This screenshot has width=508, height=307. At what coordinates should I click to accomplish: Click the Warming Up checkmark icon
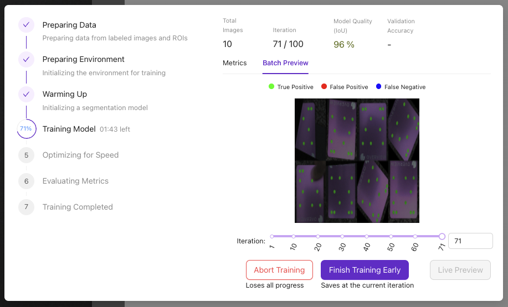click(x=26, y=94)
